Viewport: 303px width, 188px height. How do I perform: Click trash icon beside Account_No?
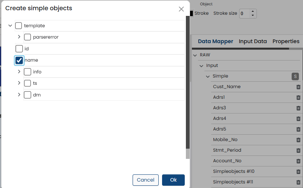point(298,161)
